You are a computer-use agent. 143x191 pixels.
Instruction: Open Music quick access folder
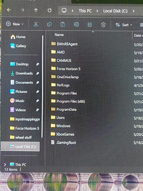(17, 101)
